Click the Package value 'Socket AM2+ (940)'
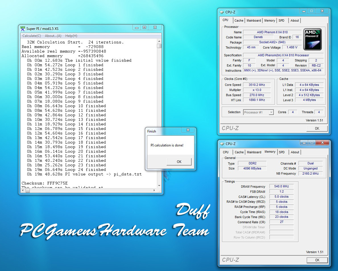 tap(272, 42)
